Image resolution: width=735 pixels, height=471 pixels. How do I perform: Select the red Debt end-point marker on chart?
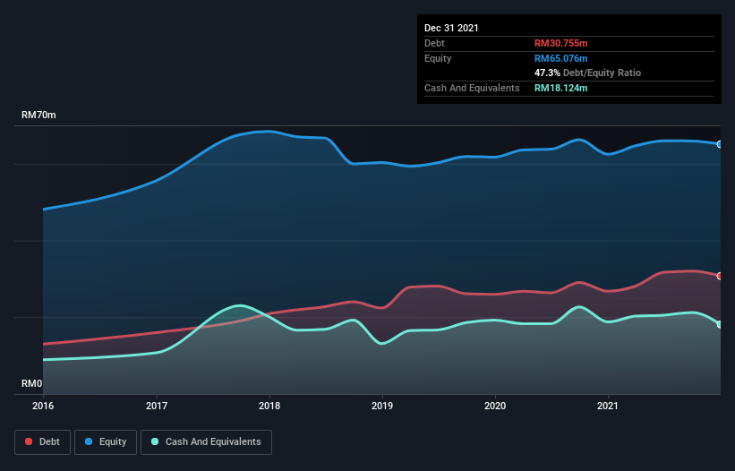(720, 276)
